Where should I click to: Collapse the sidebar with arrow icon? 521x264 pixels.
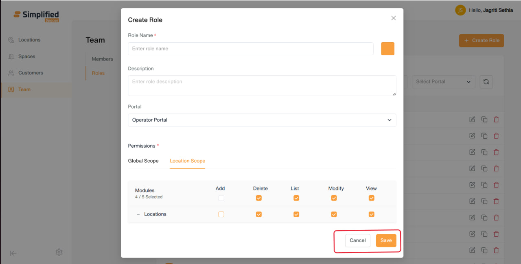[13, 253]
